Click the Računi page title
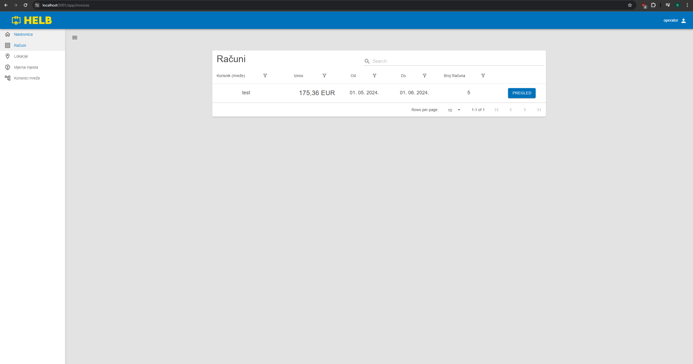693x364 pixels. coord(231,59)
